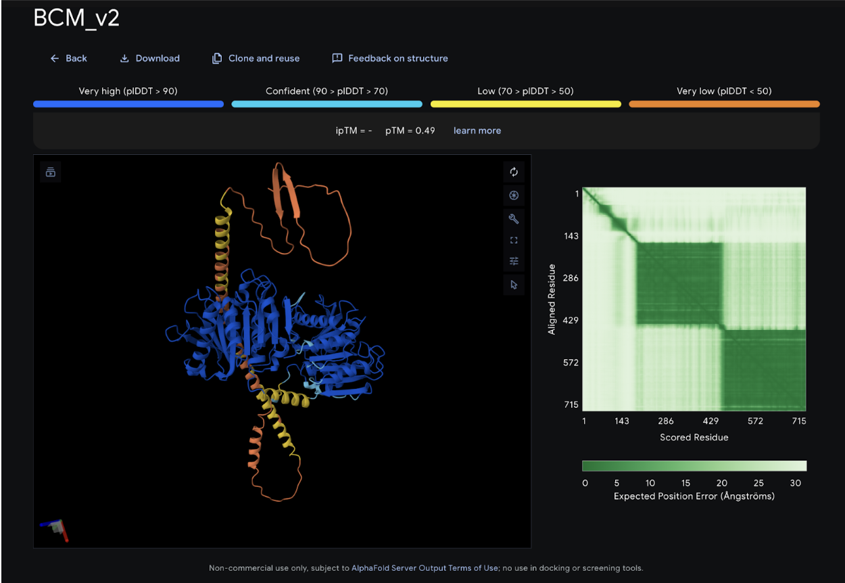845x583 pixels.
Task: Open the pTM 'learn more' link
Action: 477,131
